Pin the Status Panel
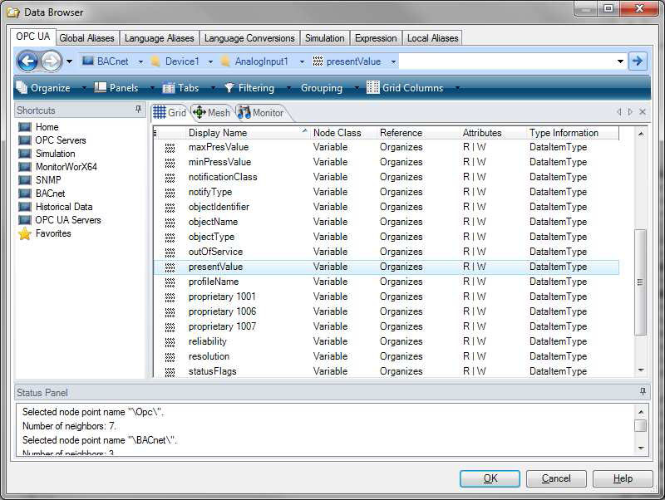This screenshot has width=665, height=500. click(643, 392)
